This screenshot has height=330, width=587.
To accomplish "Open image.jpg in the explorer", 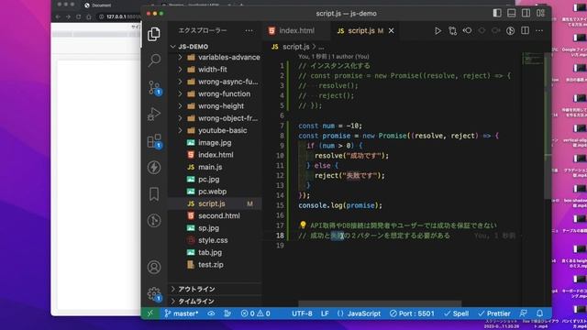I will [216, 143].
